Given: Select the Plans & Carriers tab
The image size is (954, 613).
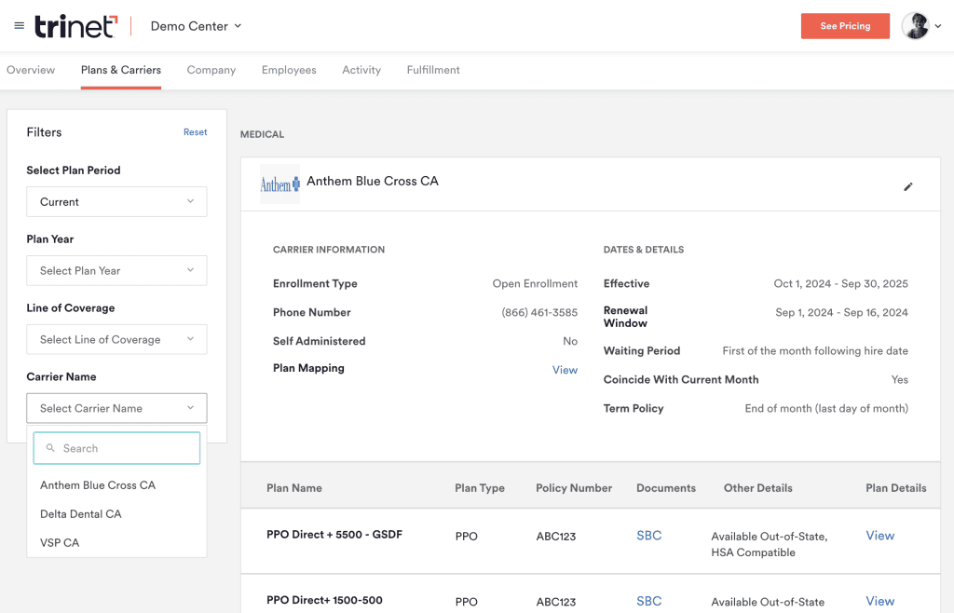Looking at the screenshot, I should (x=121, y=70).
